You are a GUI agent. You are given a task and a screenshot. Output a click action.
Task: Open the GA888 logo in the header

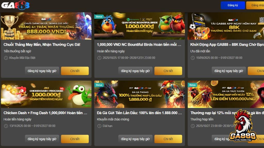[x=15, y=5]
